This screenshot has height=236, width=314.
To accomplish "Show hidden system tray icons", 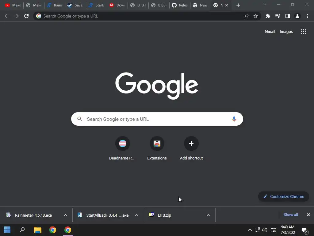I will (x=250, y=230).
